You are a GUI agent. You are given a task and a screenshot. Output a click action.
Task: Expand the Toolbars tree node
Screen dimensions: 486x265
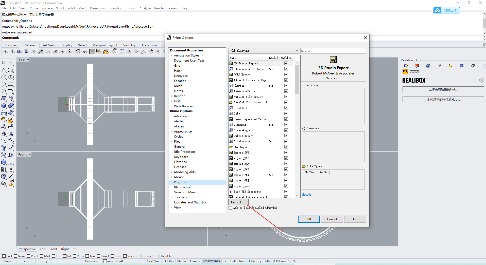[171, 197]
